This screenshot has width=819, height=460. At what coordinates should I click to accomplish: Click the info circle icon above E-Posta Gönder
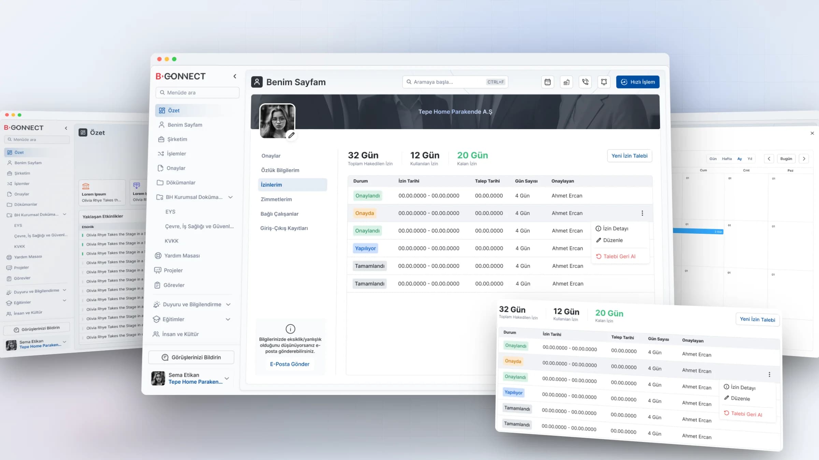pos(290,329)
